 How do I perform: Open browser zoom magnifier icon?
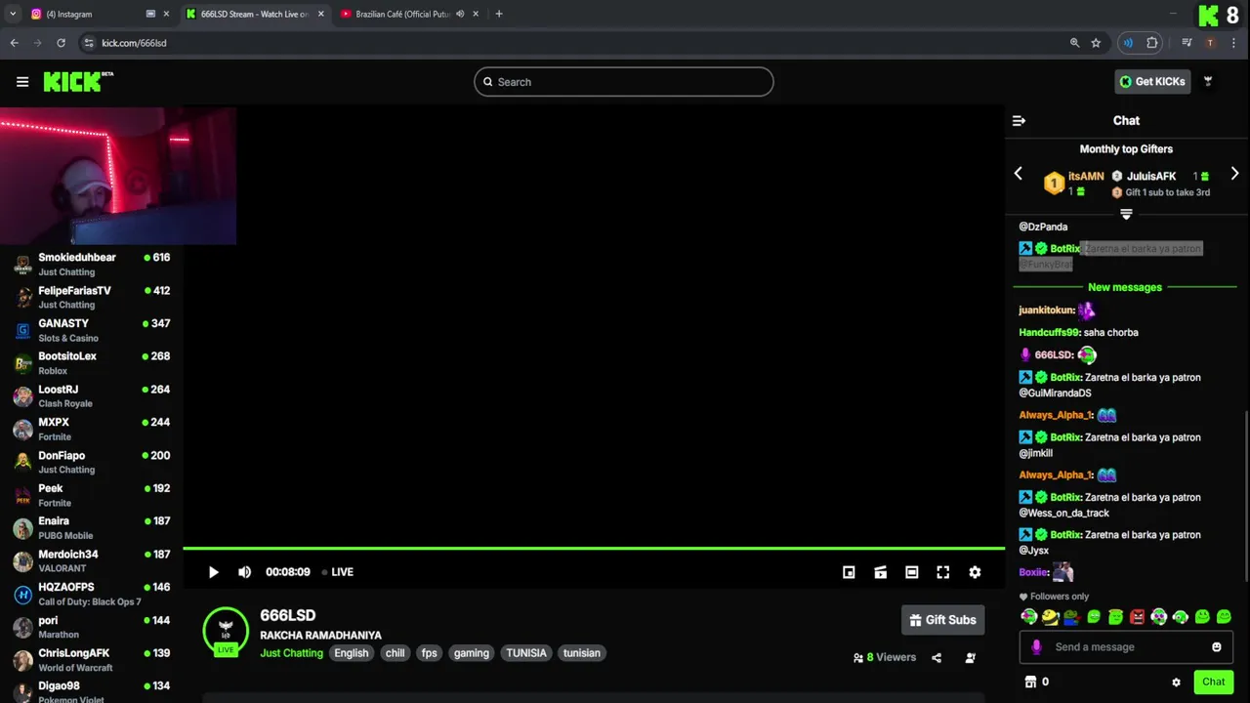point(1074,43)
